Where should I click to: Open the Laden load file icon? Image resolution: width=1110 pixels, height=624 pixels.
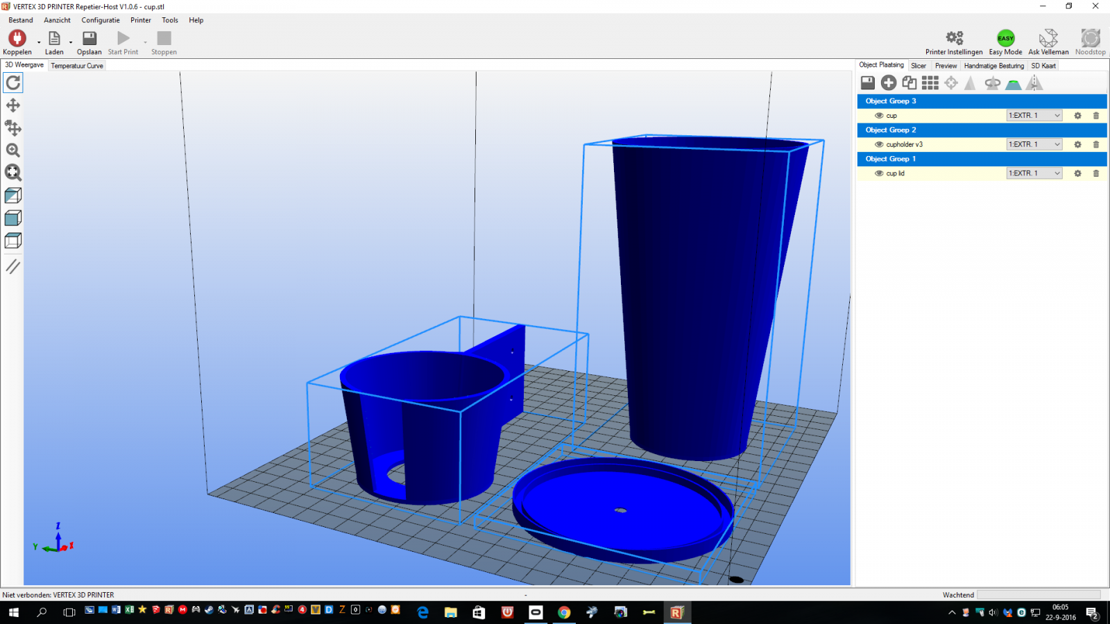54,38
